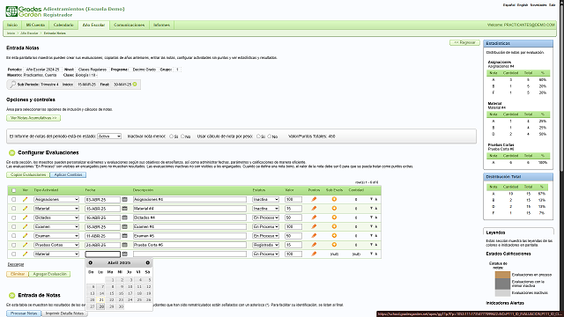Click the Agregar Evaluación button

[x=49, y=274]
